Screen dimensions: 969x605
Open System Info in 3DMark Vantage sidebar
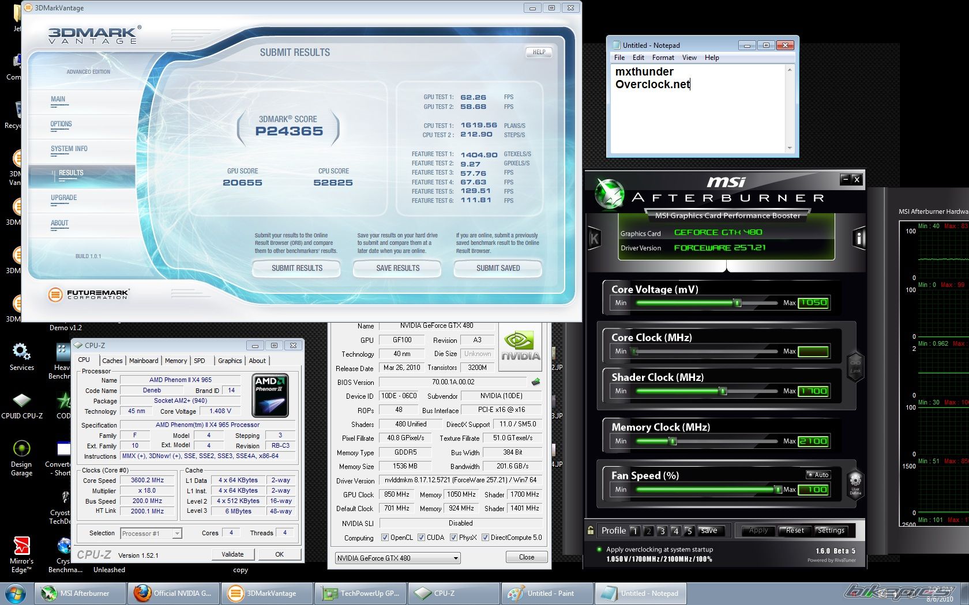pyautogui.click(x=69, y=149)
